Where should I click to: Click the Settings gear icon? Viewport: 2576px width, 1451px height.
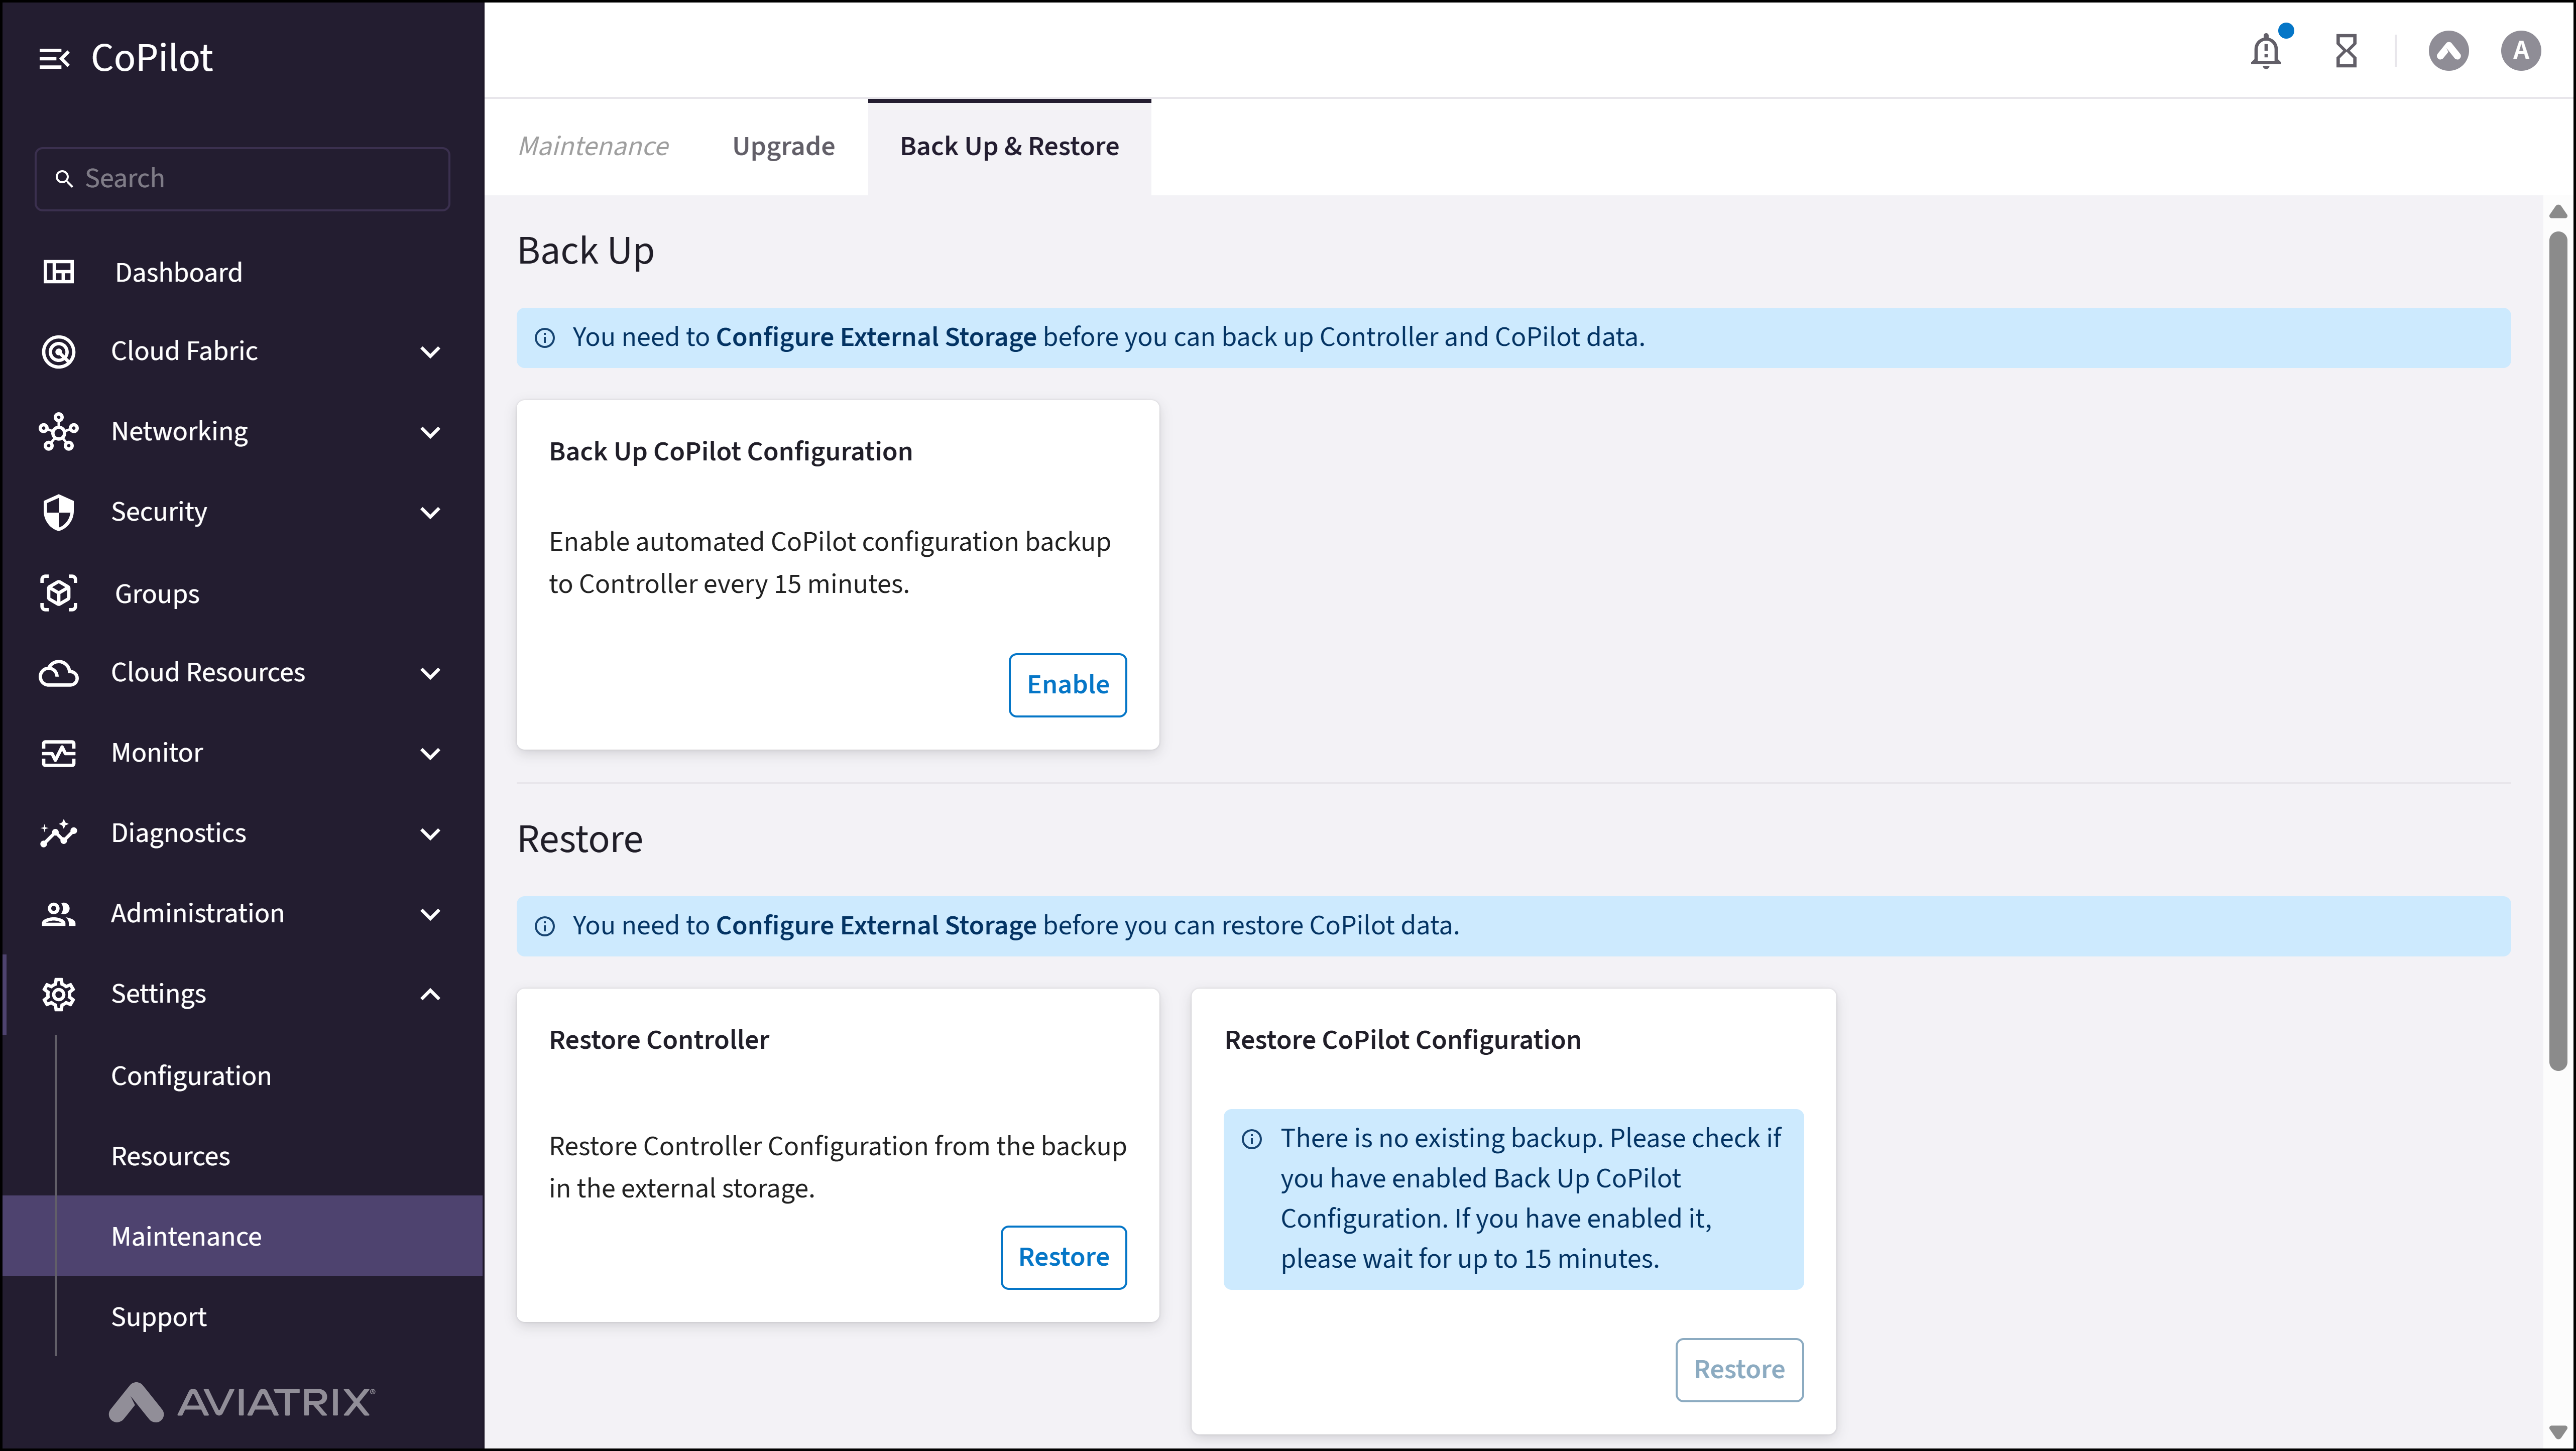pyautogui.click(x=59, y=994)
